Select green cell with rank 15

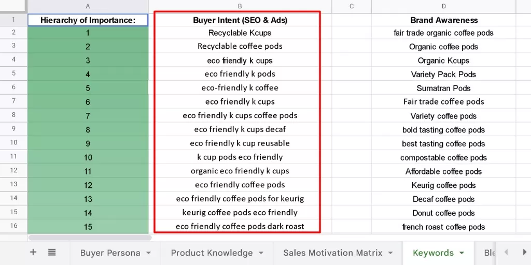(x=88, y=227)
